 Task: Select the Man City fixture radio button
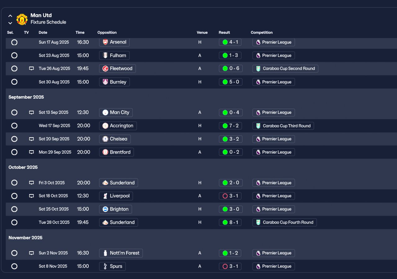pyautogui.click(x=14, y=112)
